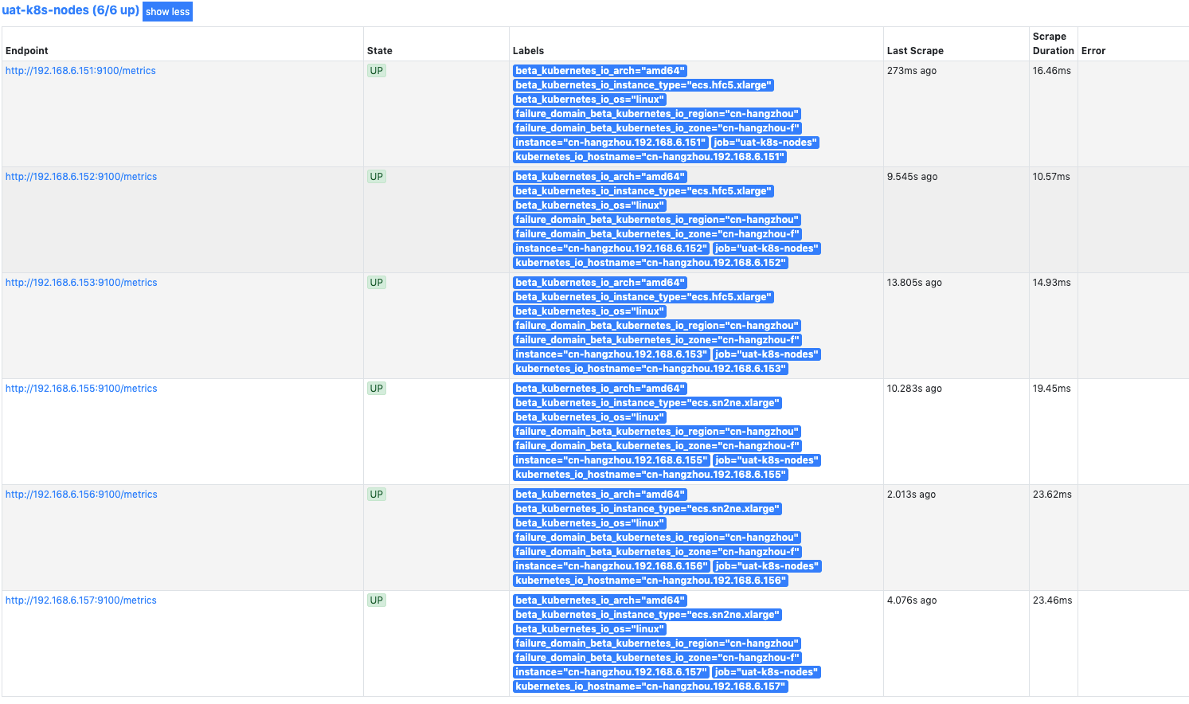
Task: Click job="uat-k8s-nodes" label in 6.153 row
Action: [766, 354]
